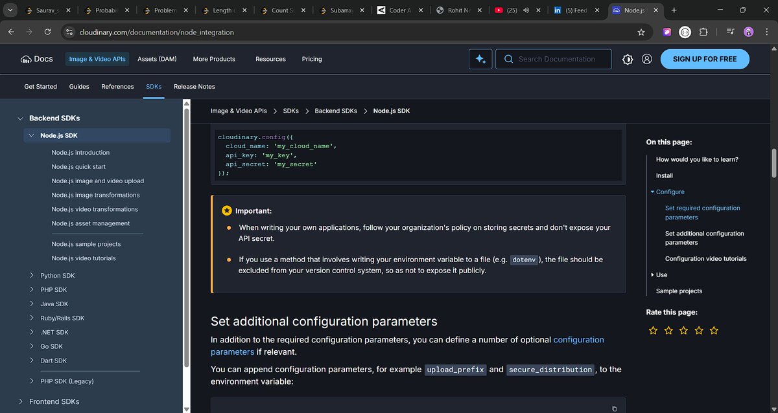
Task: Rate the page two stars
Action: (x=668, y=330)
